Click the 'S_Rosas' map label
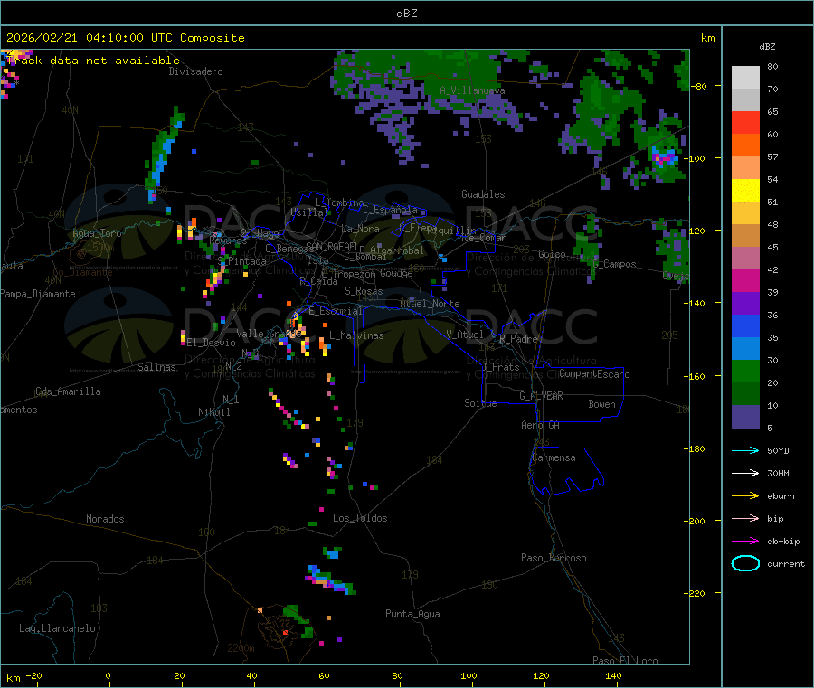This screenshot has width=814, height=688. (x=364, y=291)
